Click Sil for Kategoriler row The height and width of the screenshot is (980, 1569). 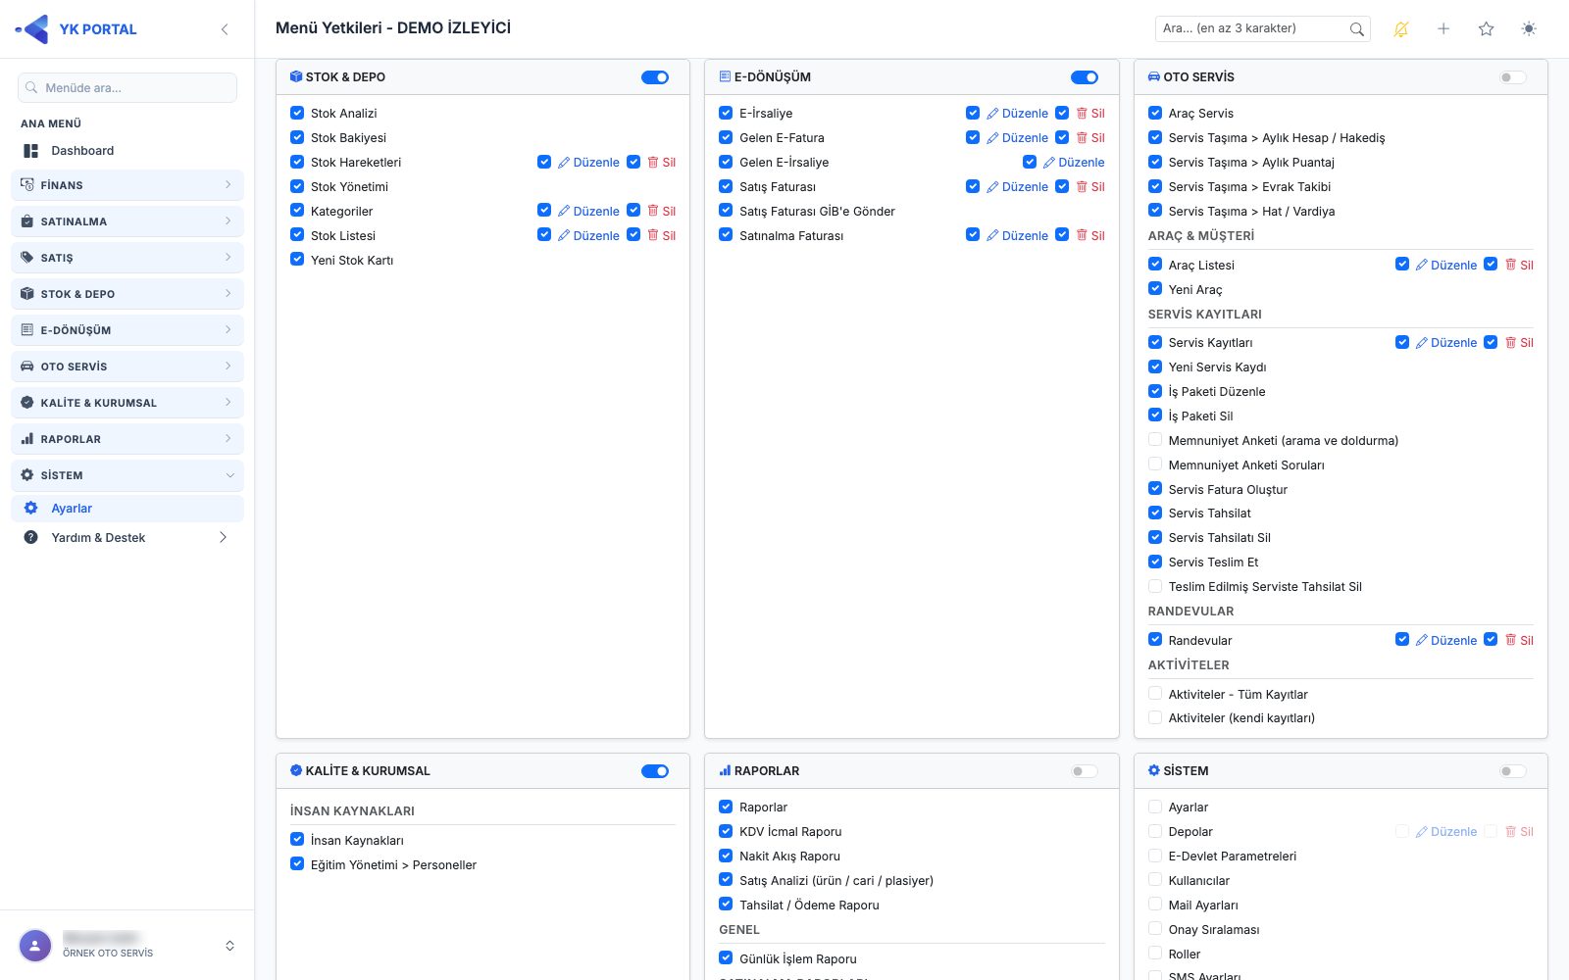coord(662,211)
